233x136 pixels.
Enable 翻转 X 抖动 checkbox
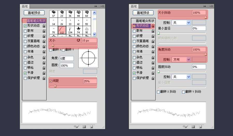[158, 92]
